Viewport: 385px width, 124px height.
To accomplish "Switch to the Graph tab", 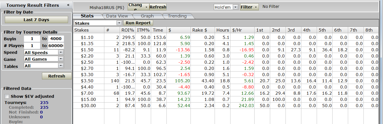I will (147, 16).
